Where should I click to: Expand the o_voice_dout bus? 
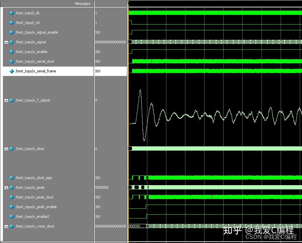6,227
